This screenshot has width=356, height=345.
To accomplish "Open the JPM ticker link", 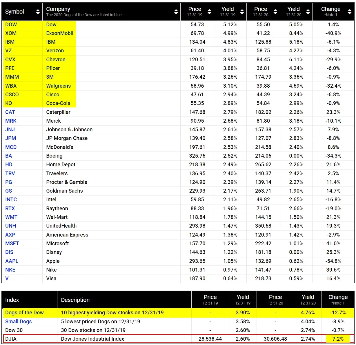I will (x=11, y=138).
